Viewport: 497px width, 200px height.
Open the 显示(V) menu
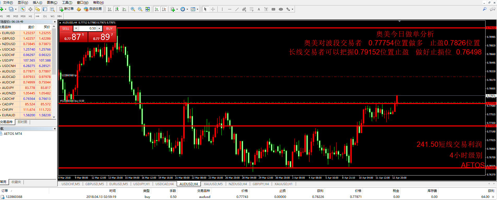(23, 2)
